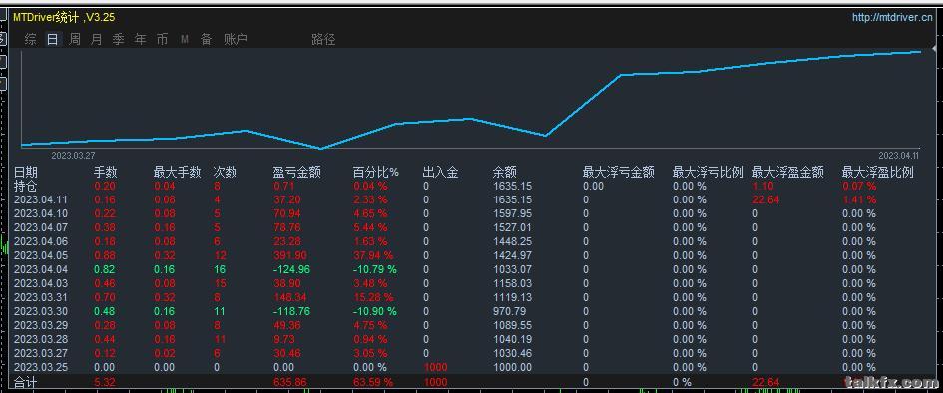The height and width of the screenshot is (393, 943).
Task: Click the 路径 path option
Action: 323,40
